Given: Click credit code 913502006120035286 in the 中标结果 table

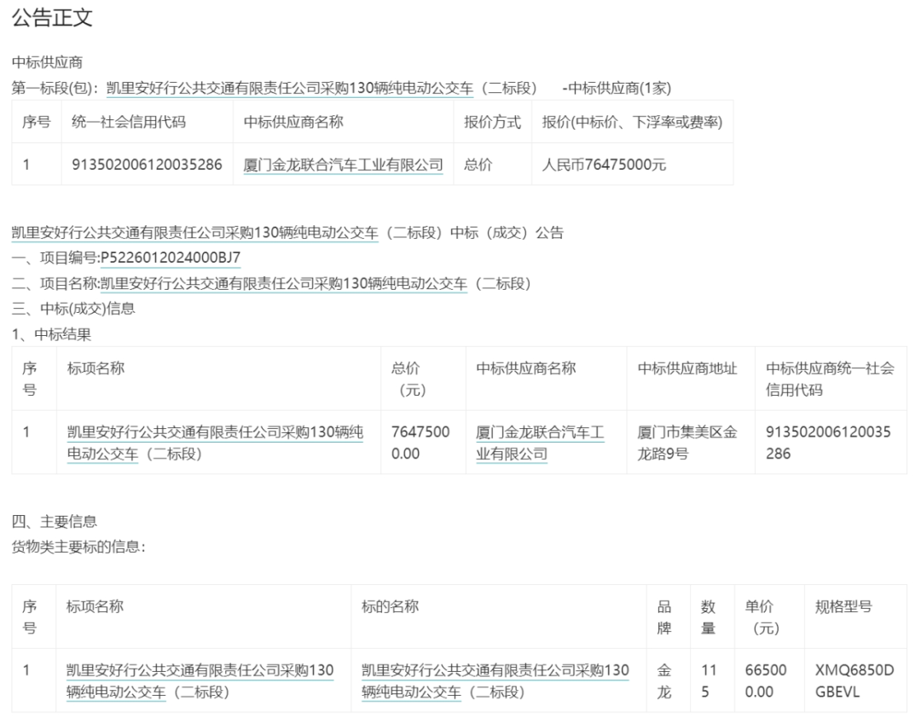Looking at the screenshot, I should [x=828, y=443].
